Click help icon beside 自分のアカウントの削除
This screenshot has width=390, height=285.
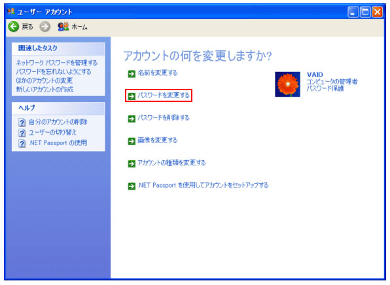22,122
